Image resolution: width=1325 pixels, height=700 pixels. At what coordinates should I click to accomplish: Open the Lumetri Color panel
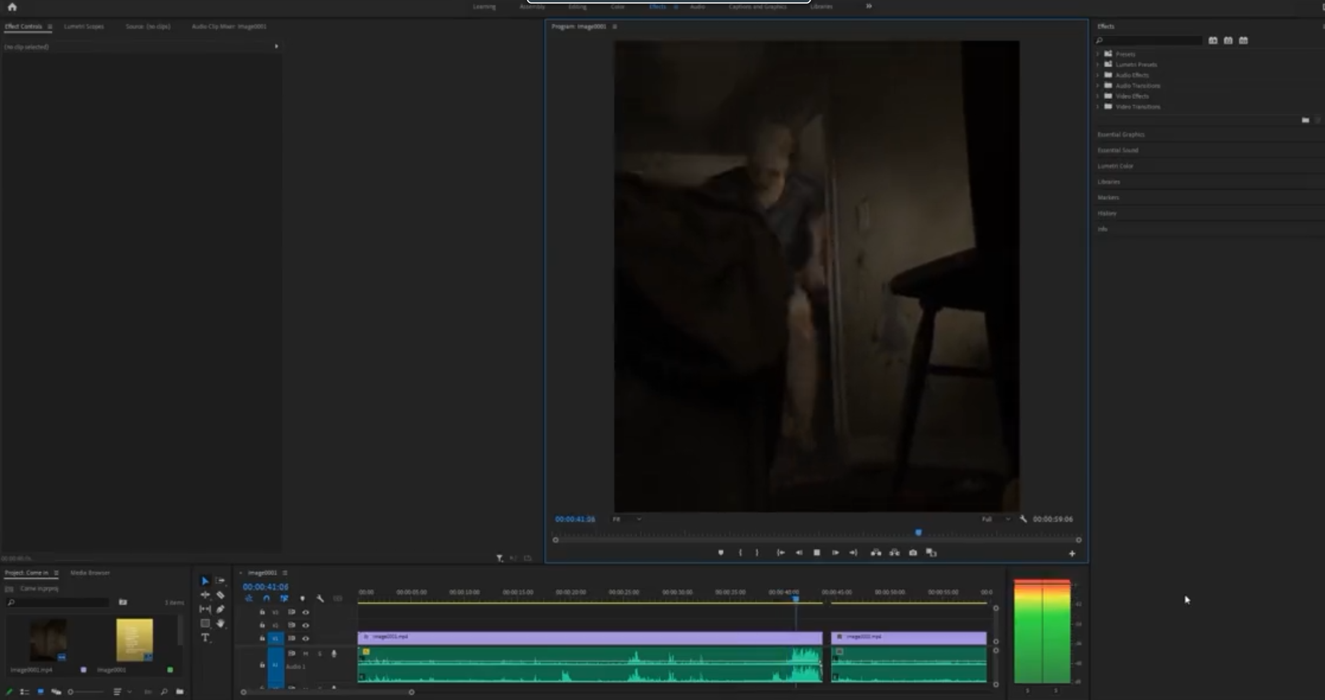[1115, 166]
